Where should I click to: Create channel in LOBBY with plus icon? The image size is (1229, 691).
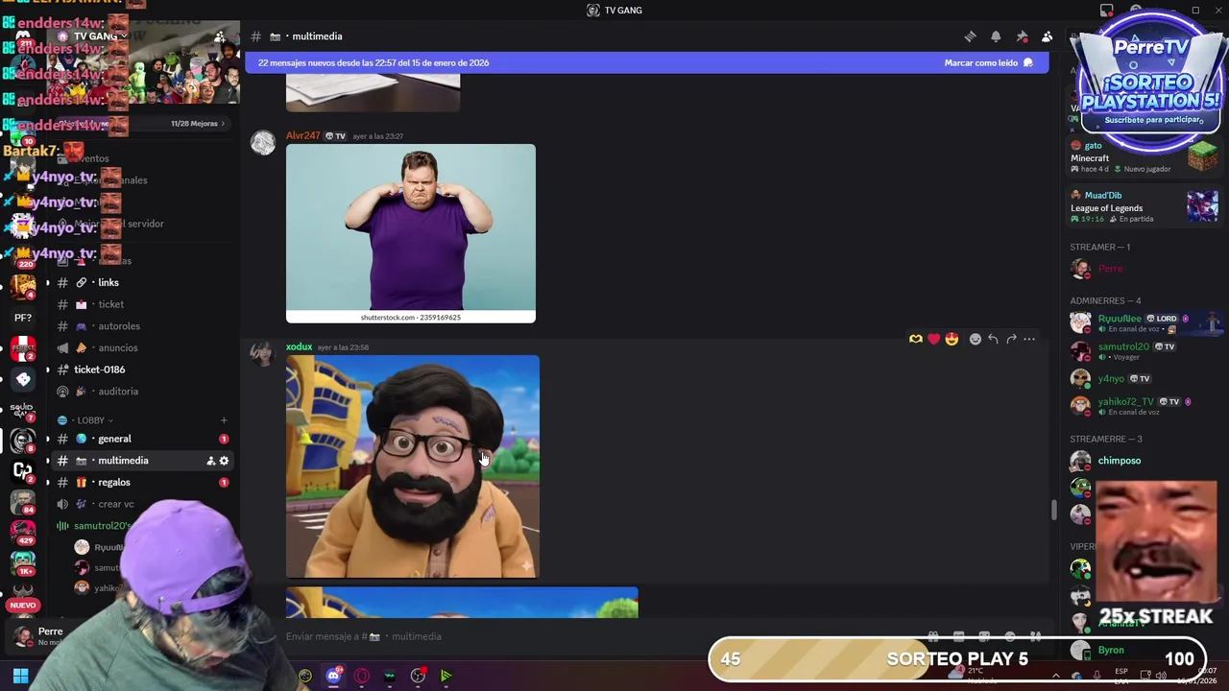224,420
